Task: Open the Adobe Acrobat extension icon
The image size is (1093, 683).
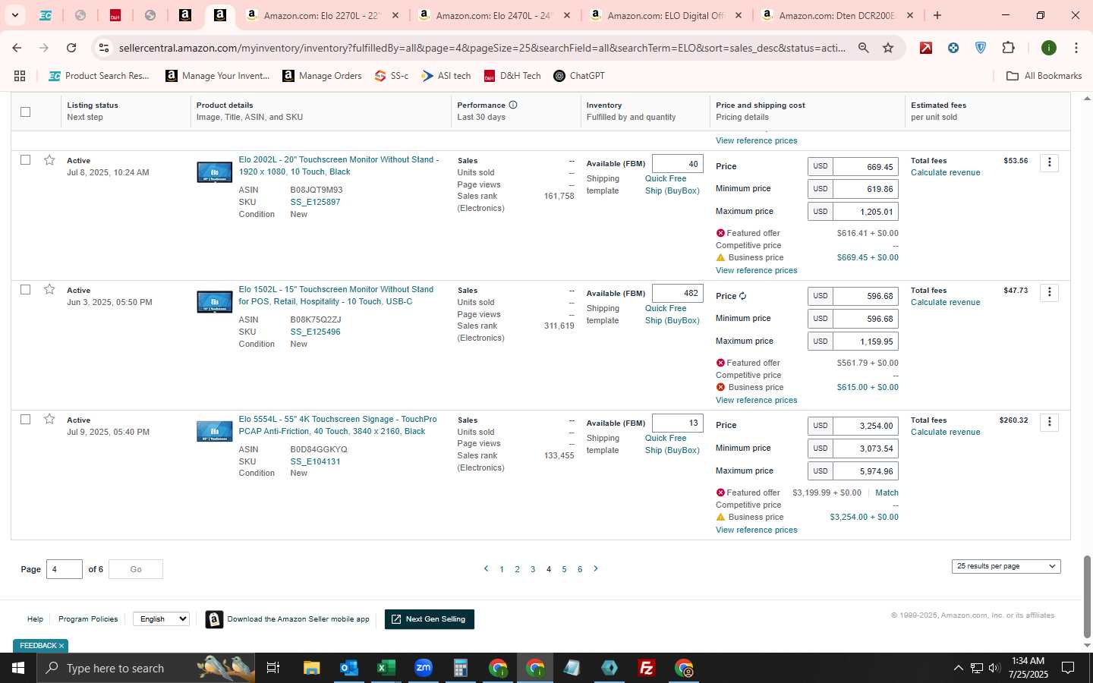Action: pyautogui.click(x=926, y=48)
